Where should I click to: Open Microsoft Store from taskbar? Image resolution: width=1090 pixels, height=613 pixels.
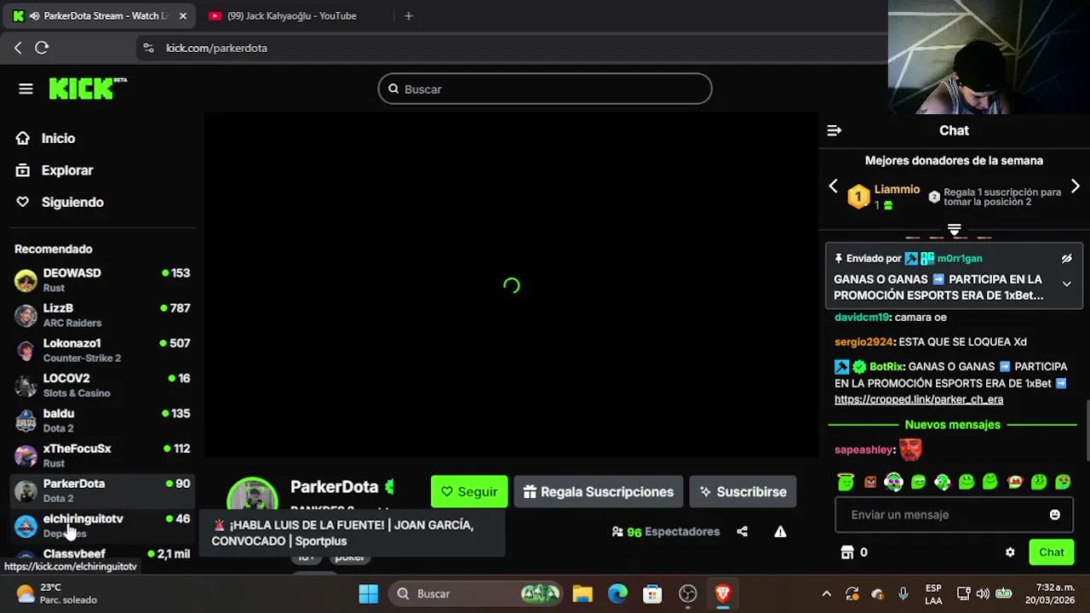(x=652, y=593)
